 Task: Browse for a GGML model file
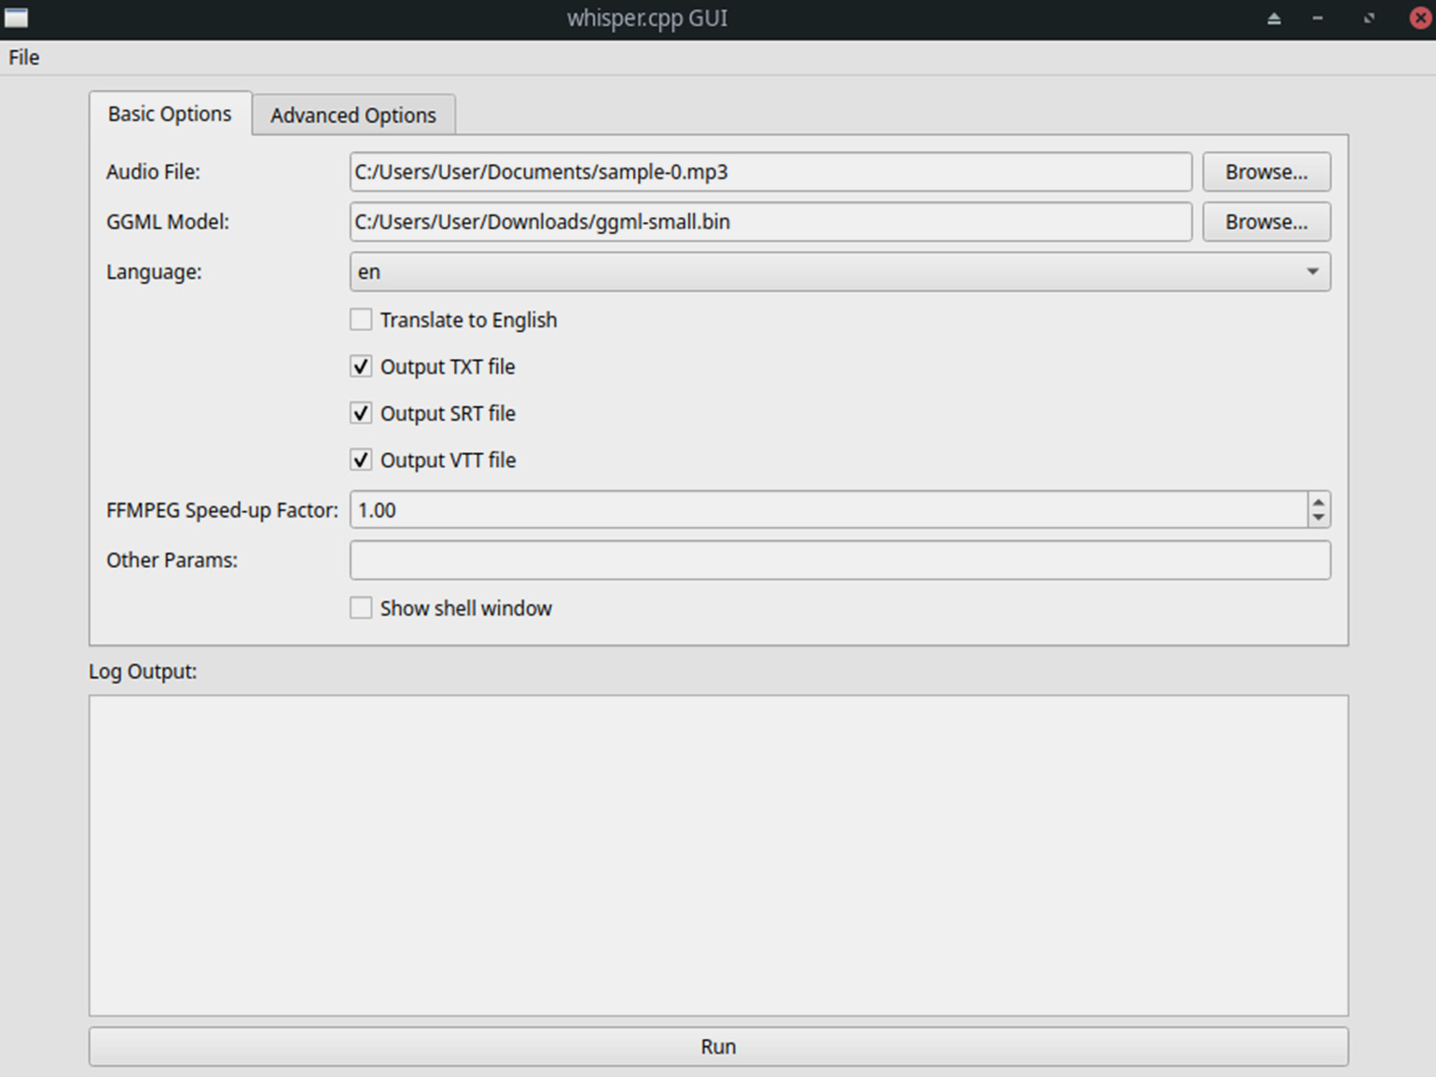(1265, 222)
